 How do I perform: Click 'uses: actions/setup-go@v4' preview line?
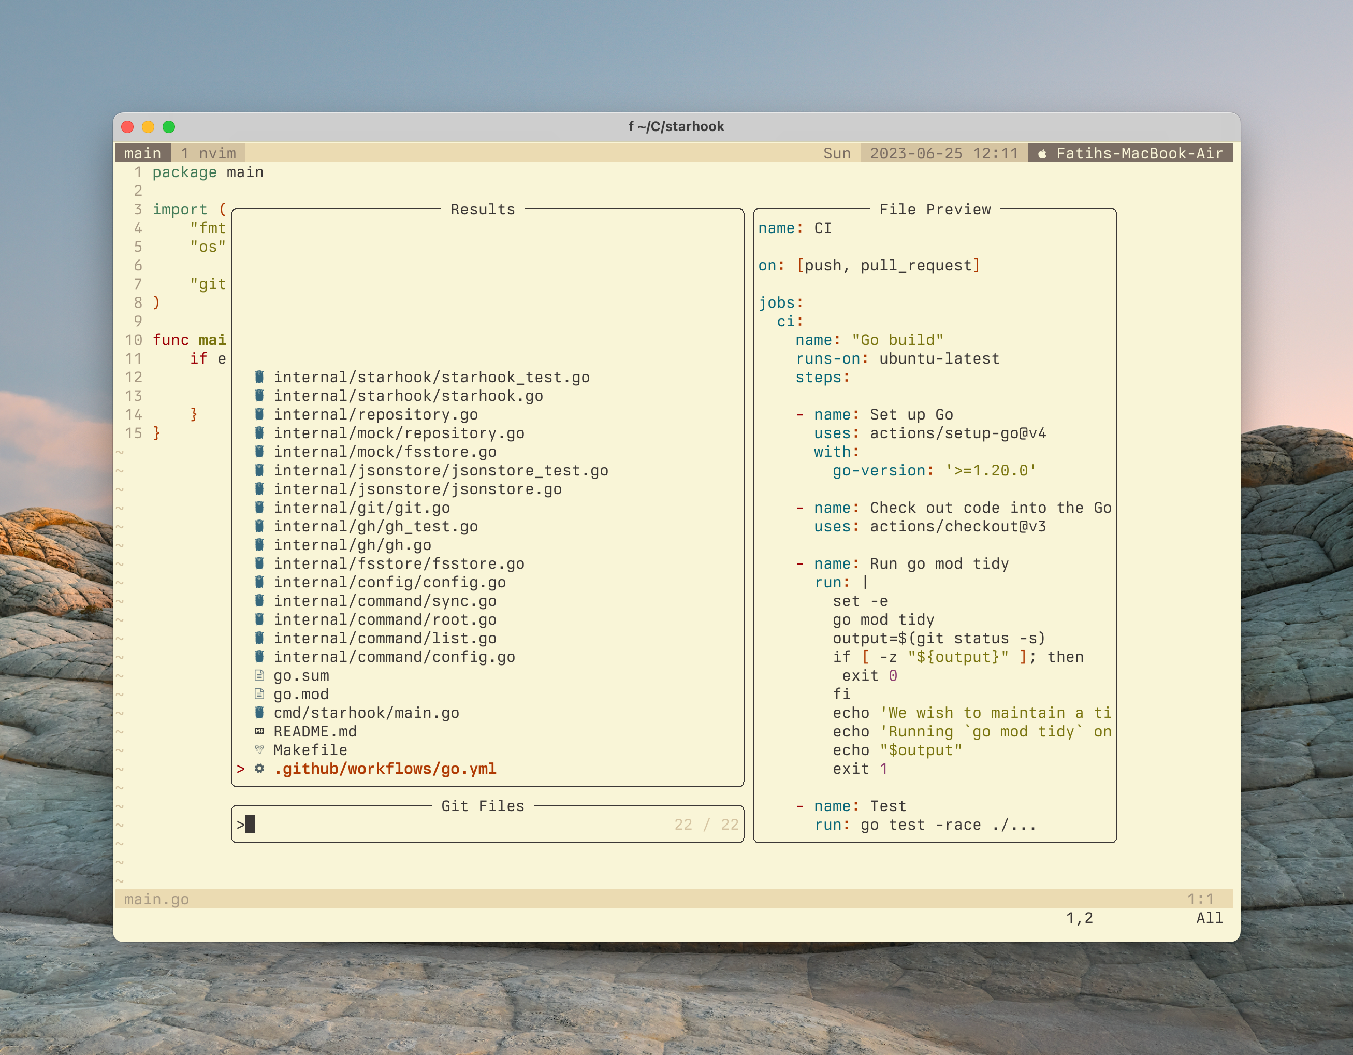click(930, 432)
